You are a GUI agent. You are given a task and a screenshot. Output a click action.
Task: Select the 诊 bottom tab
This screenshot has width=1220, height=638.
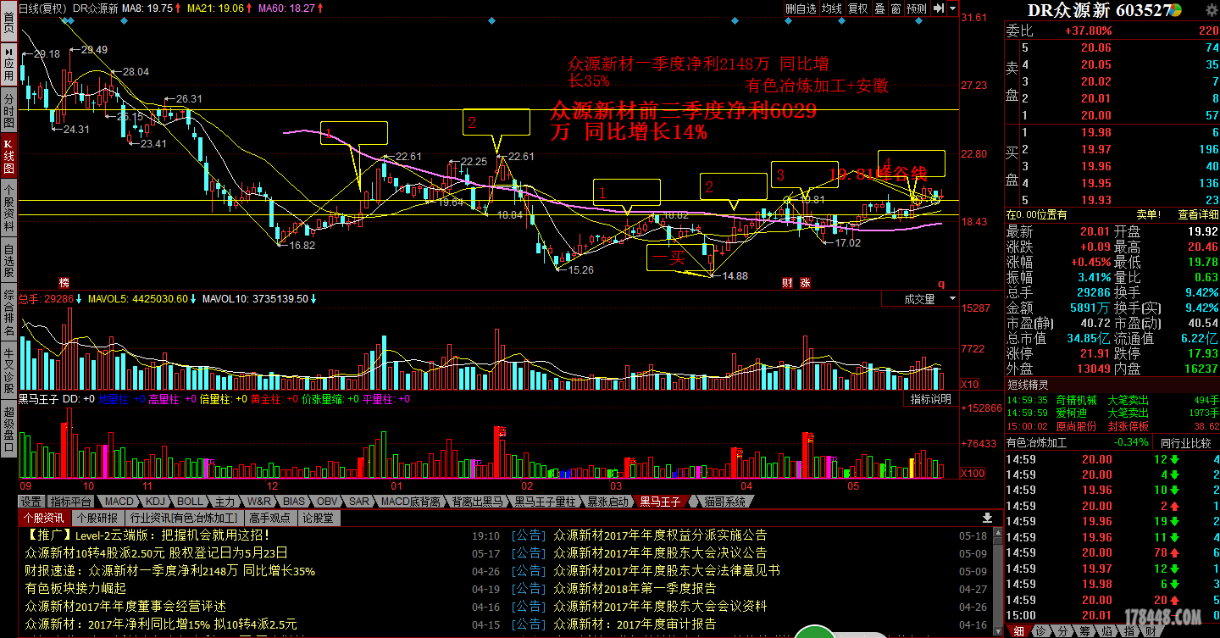point(1040,631)
